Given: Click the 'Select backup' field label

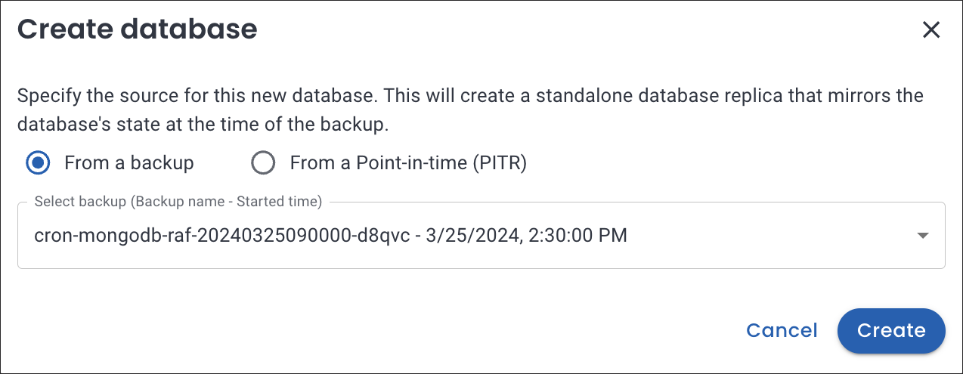Looking at the screenshot, I should pos(178,202).
